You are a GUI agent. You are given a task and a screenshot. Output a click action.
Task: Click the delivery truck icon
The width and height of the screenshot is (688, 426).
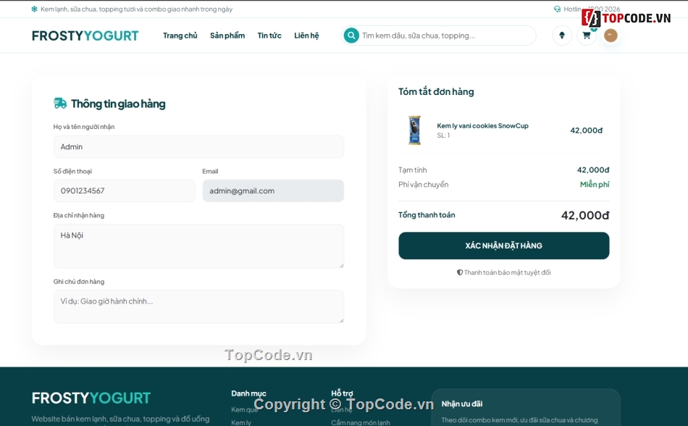pos(60,104)
